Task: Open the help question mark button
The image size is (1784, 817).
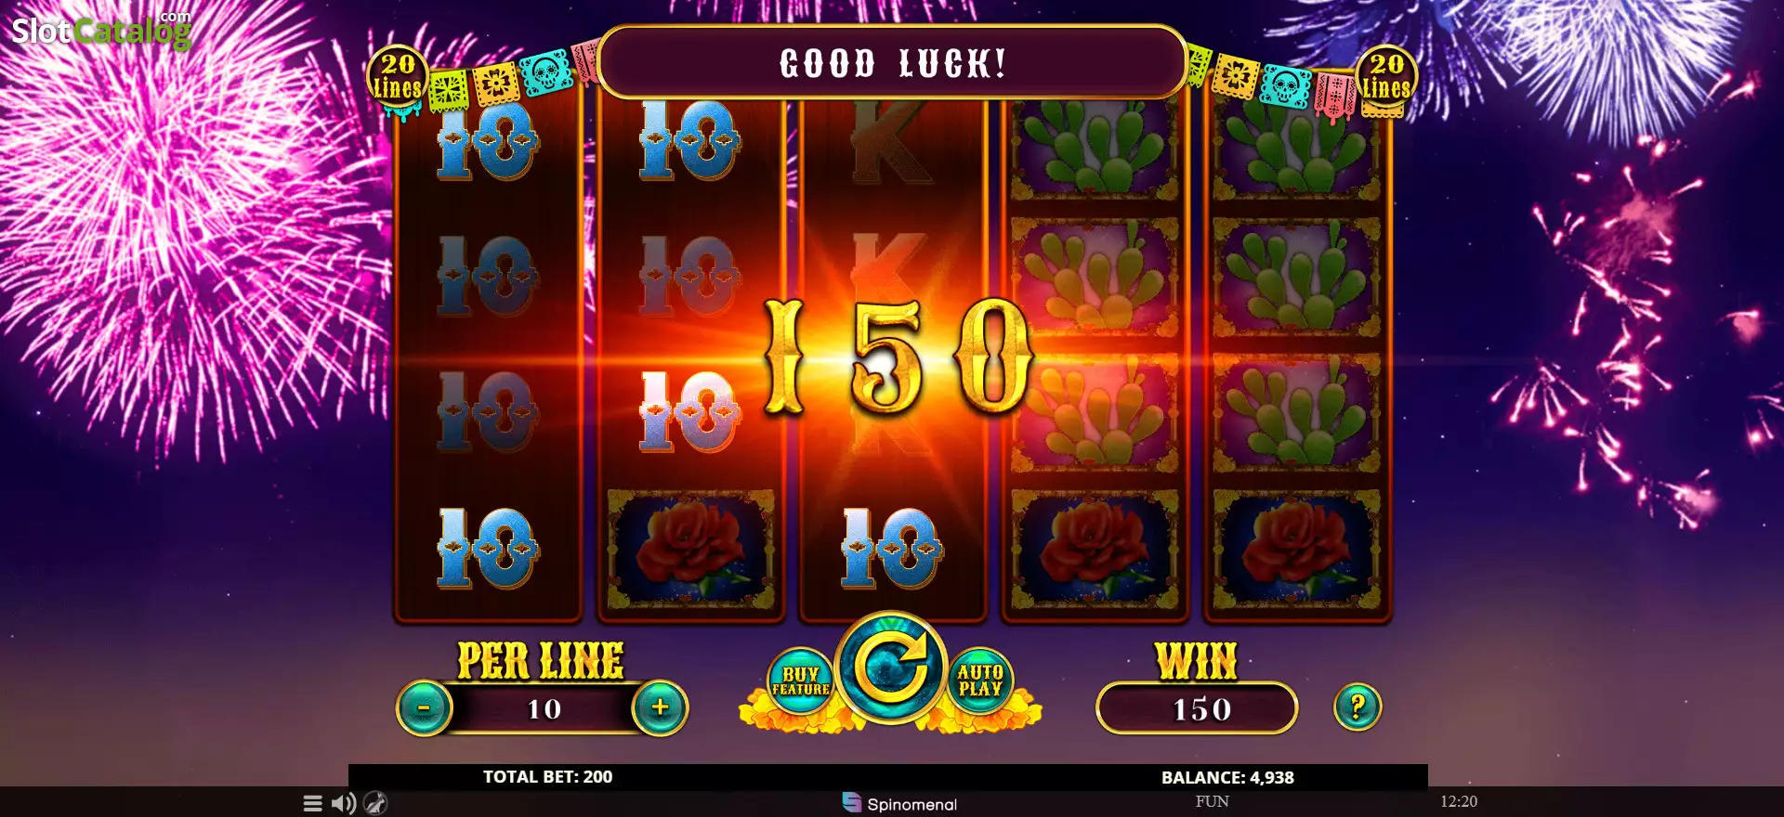Action: tap(1358, 707)
